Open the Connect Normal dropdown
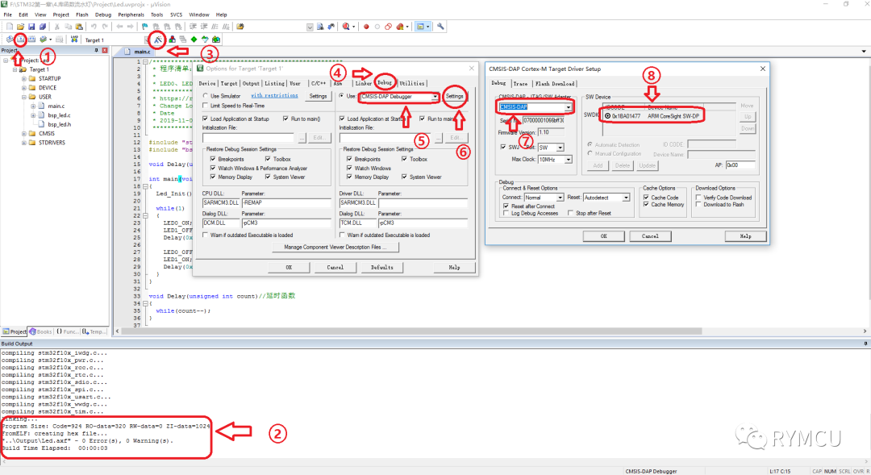The image size is (871, 475). [x=560, y=198]
